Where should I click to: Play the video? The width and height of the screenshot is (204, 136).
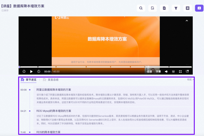click(31, 71)
